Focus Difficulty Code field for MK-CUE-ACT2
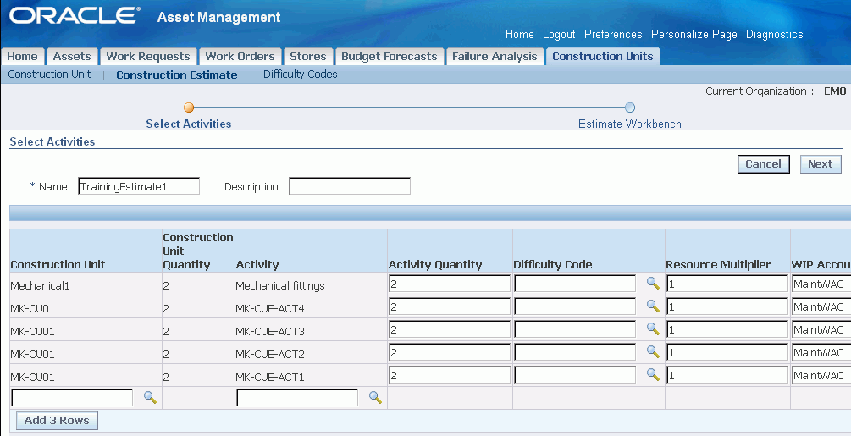851x436 pixels. pyautogui.click(x=575, y=352)
